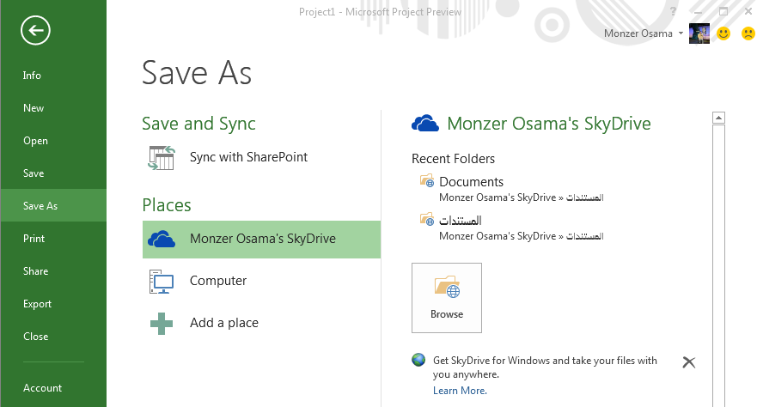Click the green plus Add a place icon
757x407 pixels.
point(162,324)
